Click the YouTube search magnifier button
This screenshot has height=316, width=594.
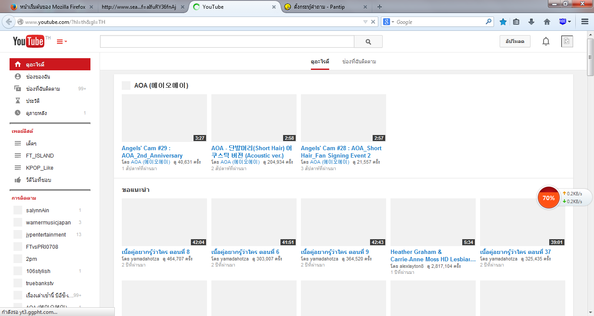coord(368,42)
